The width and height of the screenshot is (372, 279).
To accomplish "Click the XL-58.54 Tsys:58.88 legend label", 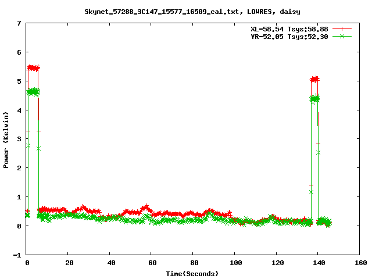I will coord(289,29).
